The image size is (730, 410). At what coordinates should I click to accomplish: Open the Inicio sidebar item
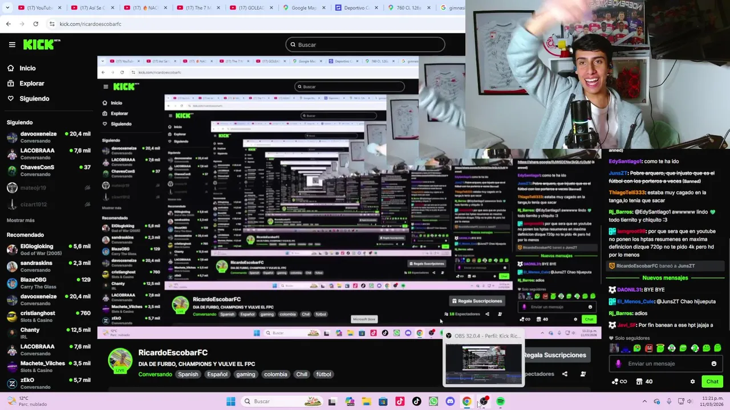pos(21,68)
